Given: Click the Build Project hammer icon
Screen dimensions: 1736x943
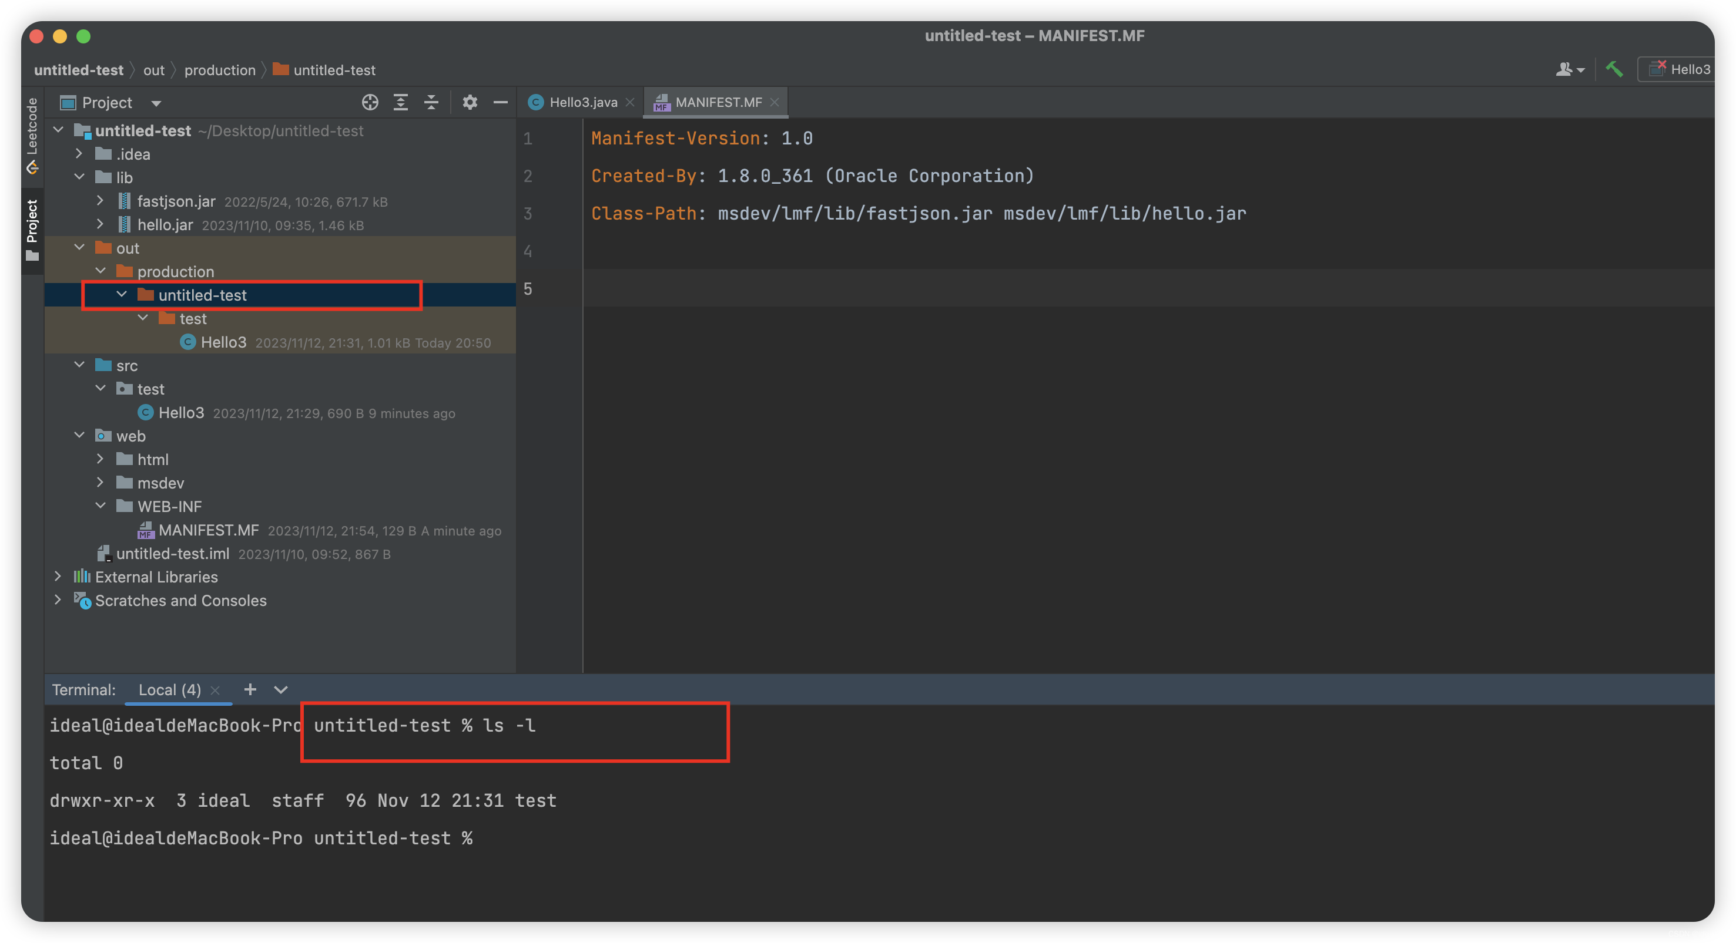Looking at the screenshot, I should (x=1614, y=69).
